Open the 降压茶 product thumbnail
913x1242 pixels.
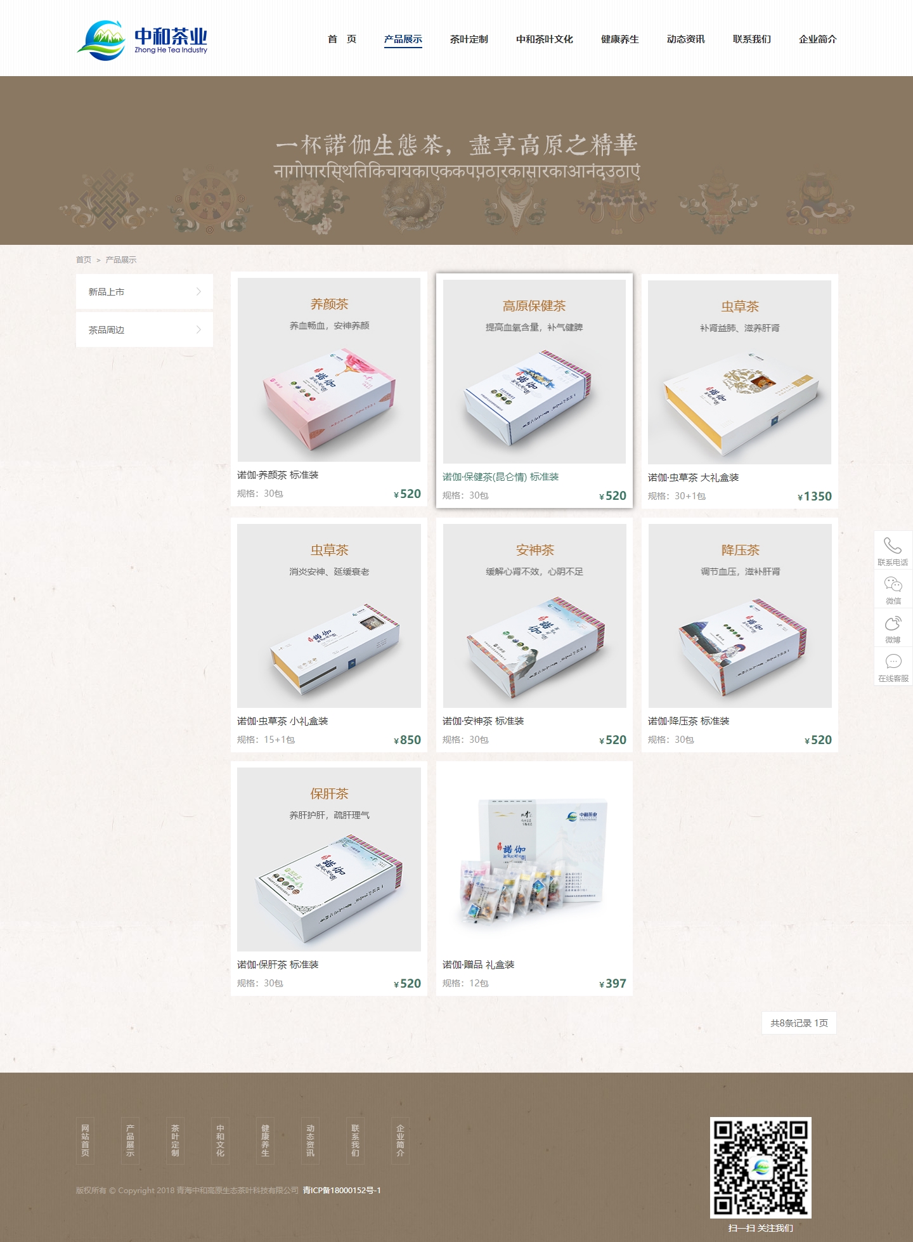coord(739,616)
